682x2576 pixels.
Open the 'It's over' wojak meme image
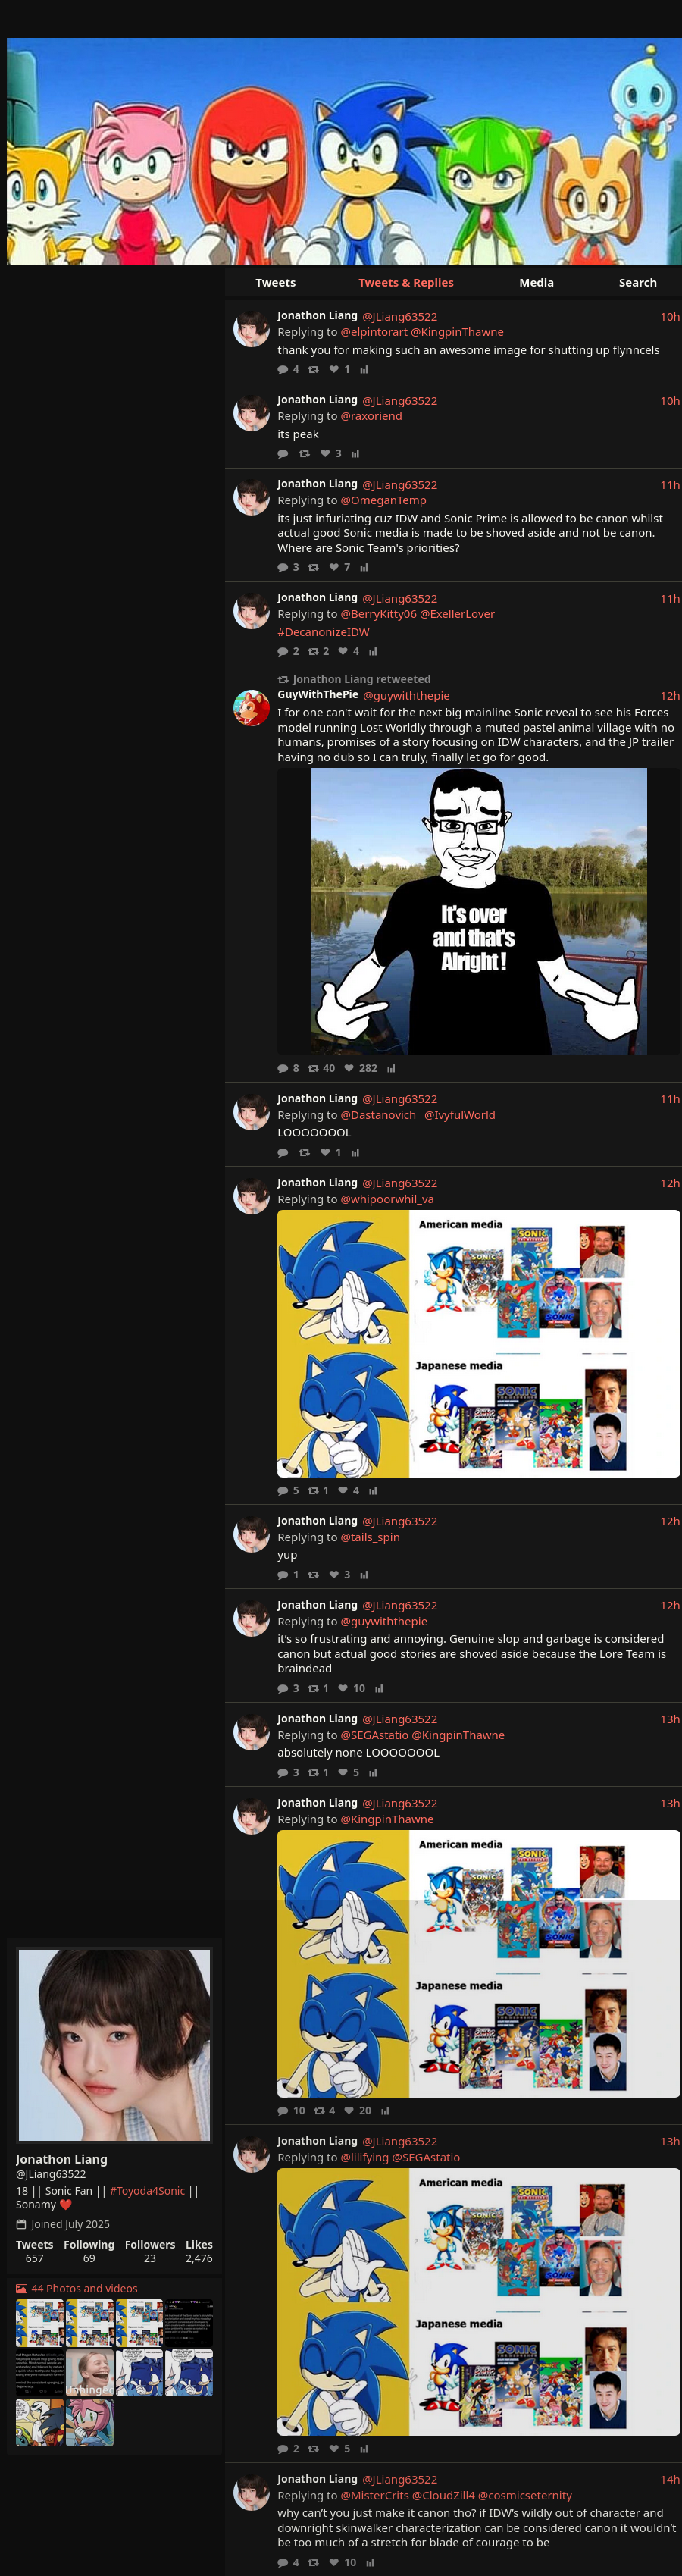click(478, 911)
